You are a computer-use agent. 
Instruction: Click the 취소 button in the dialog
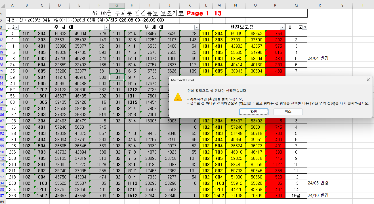(288, 112)
